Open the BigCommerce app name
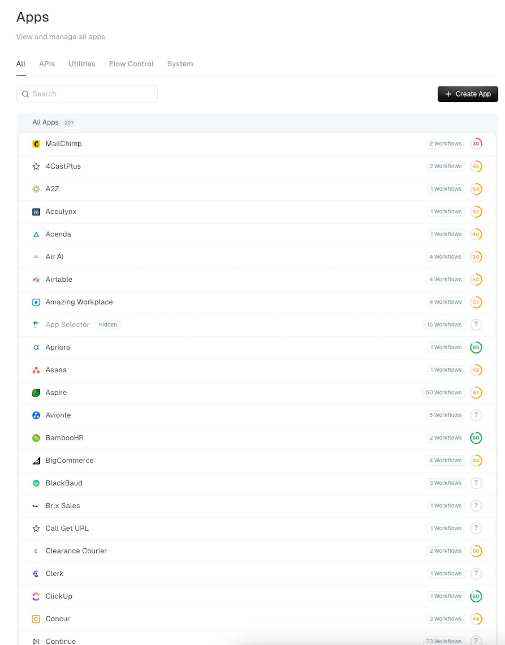The width and height of the screenshot is (505, 645). (x=69, y=461)
